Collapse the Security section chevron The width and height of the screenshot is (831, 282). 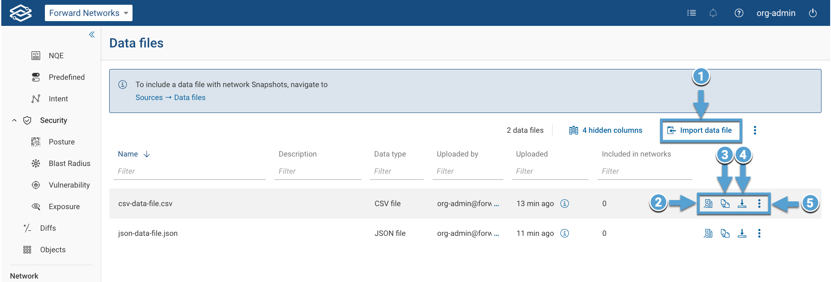pos(14,120)
